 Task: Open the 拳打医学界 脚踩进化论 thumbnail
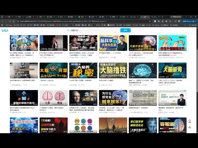point(143,125)
